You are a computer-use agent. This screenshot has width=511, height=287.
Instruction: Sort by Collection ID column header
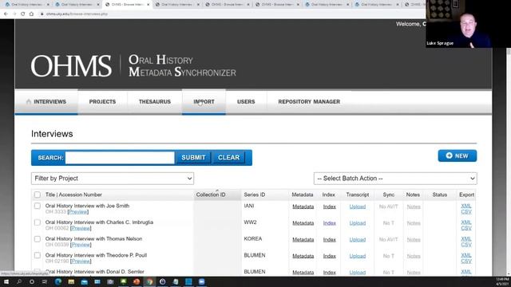point(211,195)
